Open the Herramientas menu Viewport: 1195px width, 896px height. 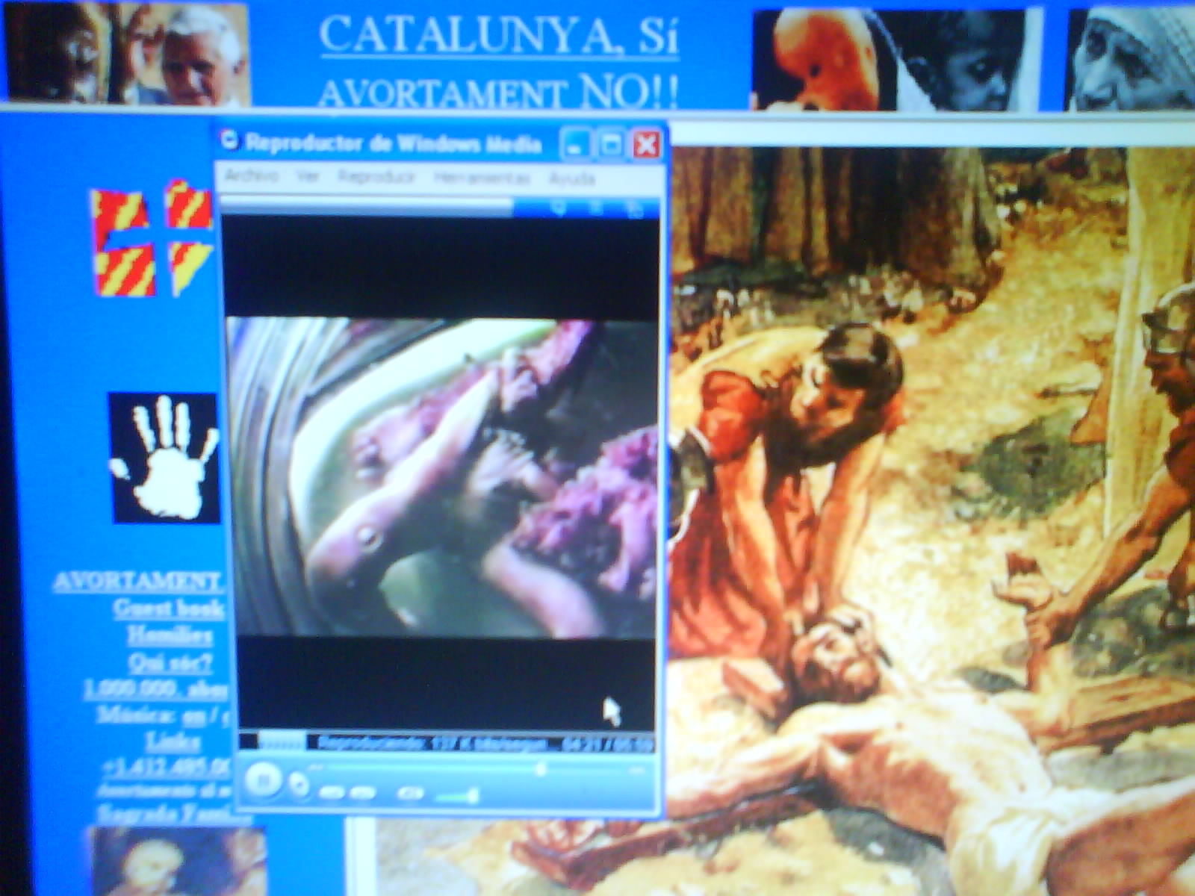482,178
